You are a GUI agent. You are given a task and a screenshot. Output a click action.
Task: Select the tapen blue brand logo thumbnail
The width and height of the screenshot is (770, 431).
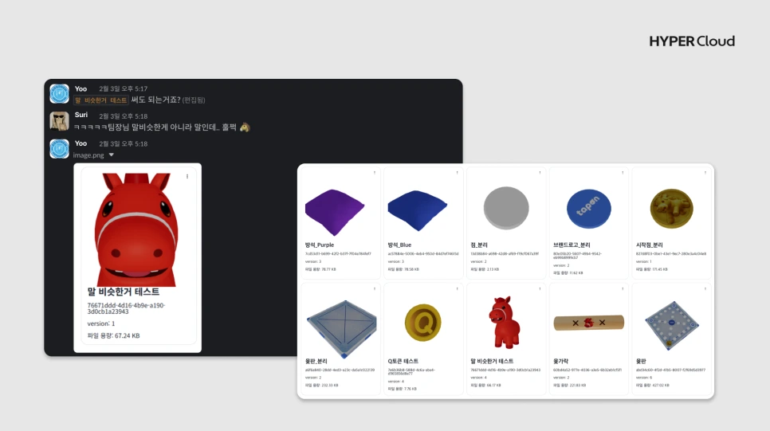point(589,209)
